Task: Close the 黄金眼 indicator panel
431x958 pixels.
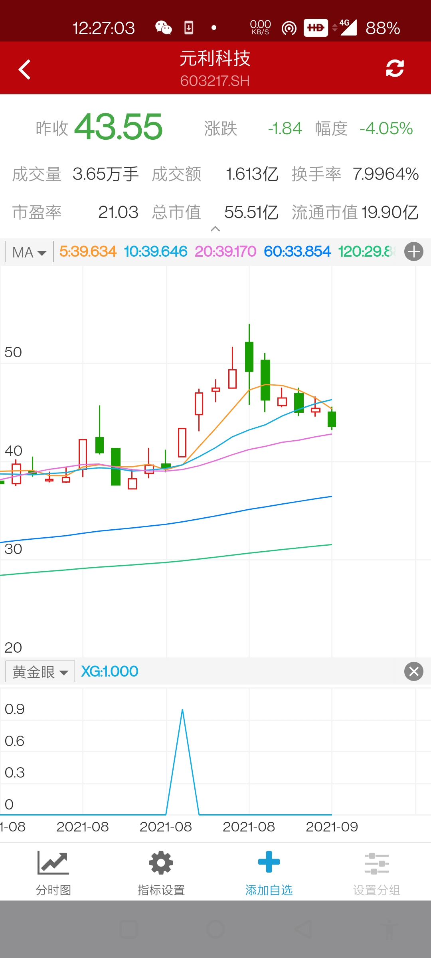Action: [413, 671]
